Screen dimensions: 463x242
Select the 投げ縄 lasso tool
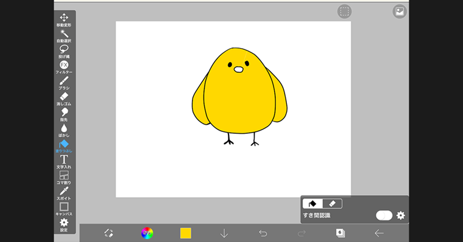click(64, 52)
